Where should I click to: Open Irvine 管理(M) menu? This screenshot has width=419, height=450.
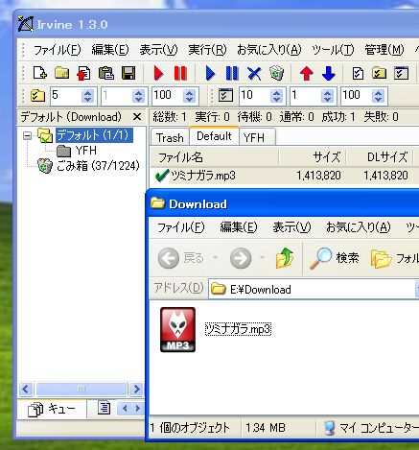(384, 50)
